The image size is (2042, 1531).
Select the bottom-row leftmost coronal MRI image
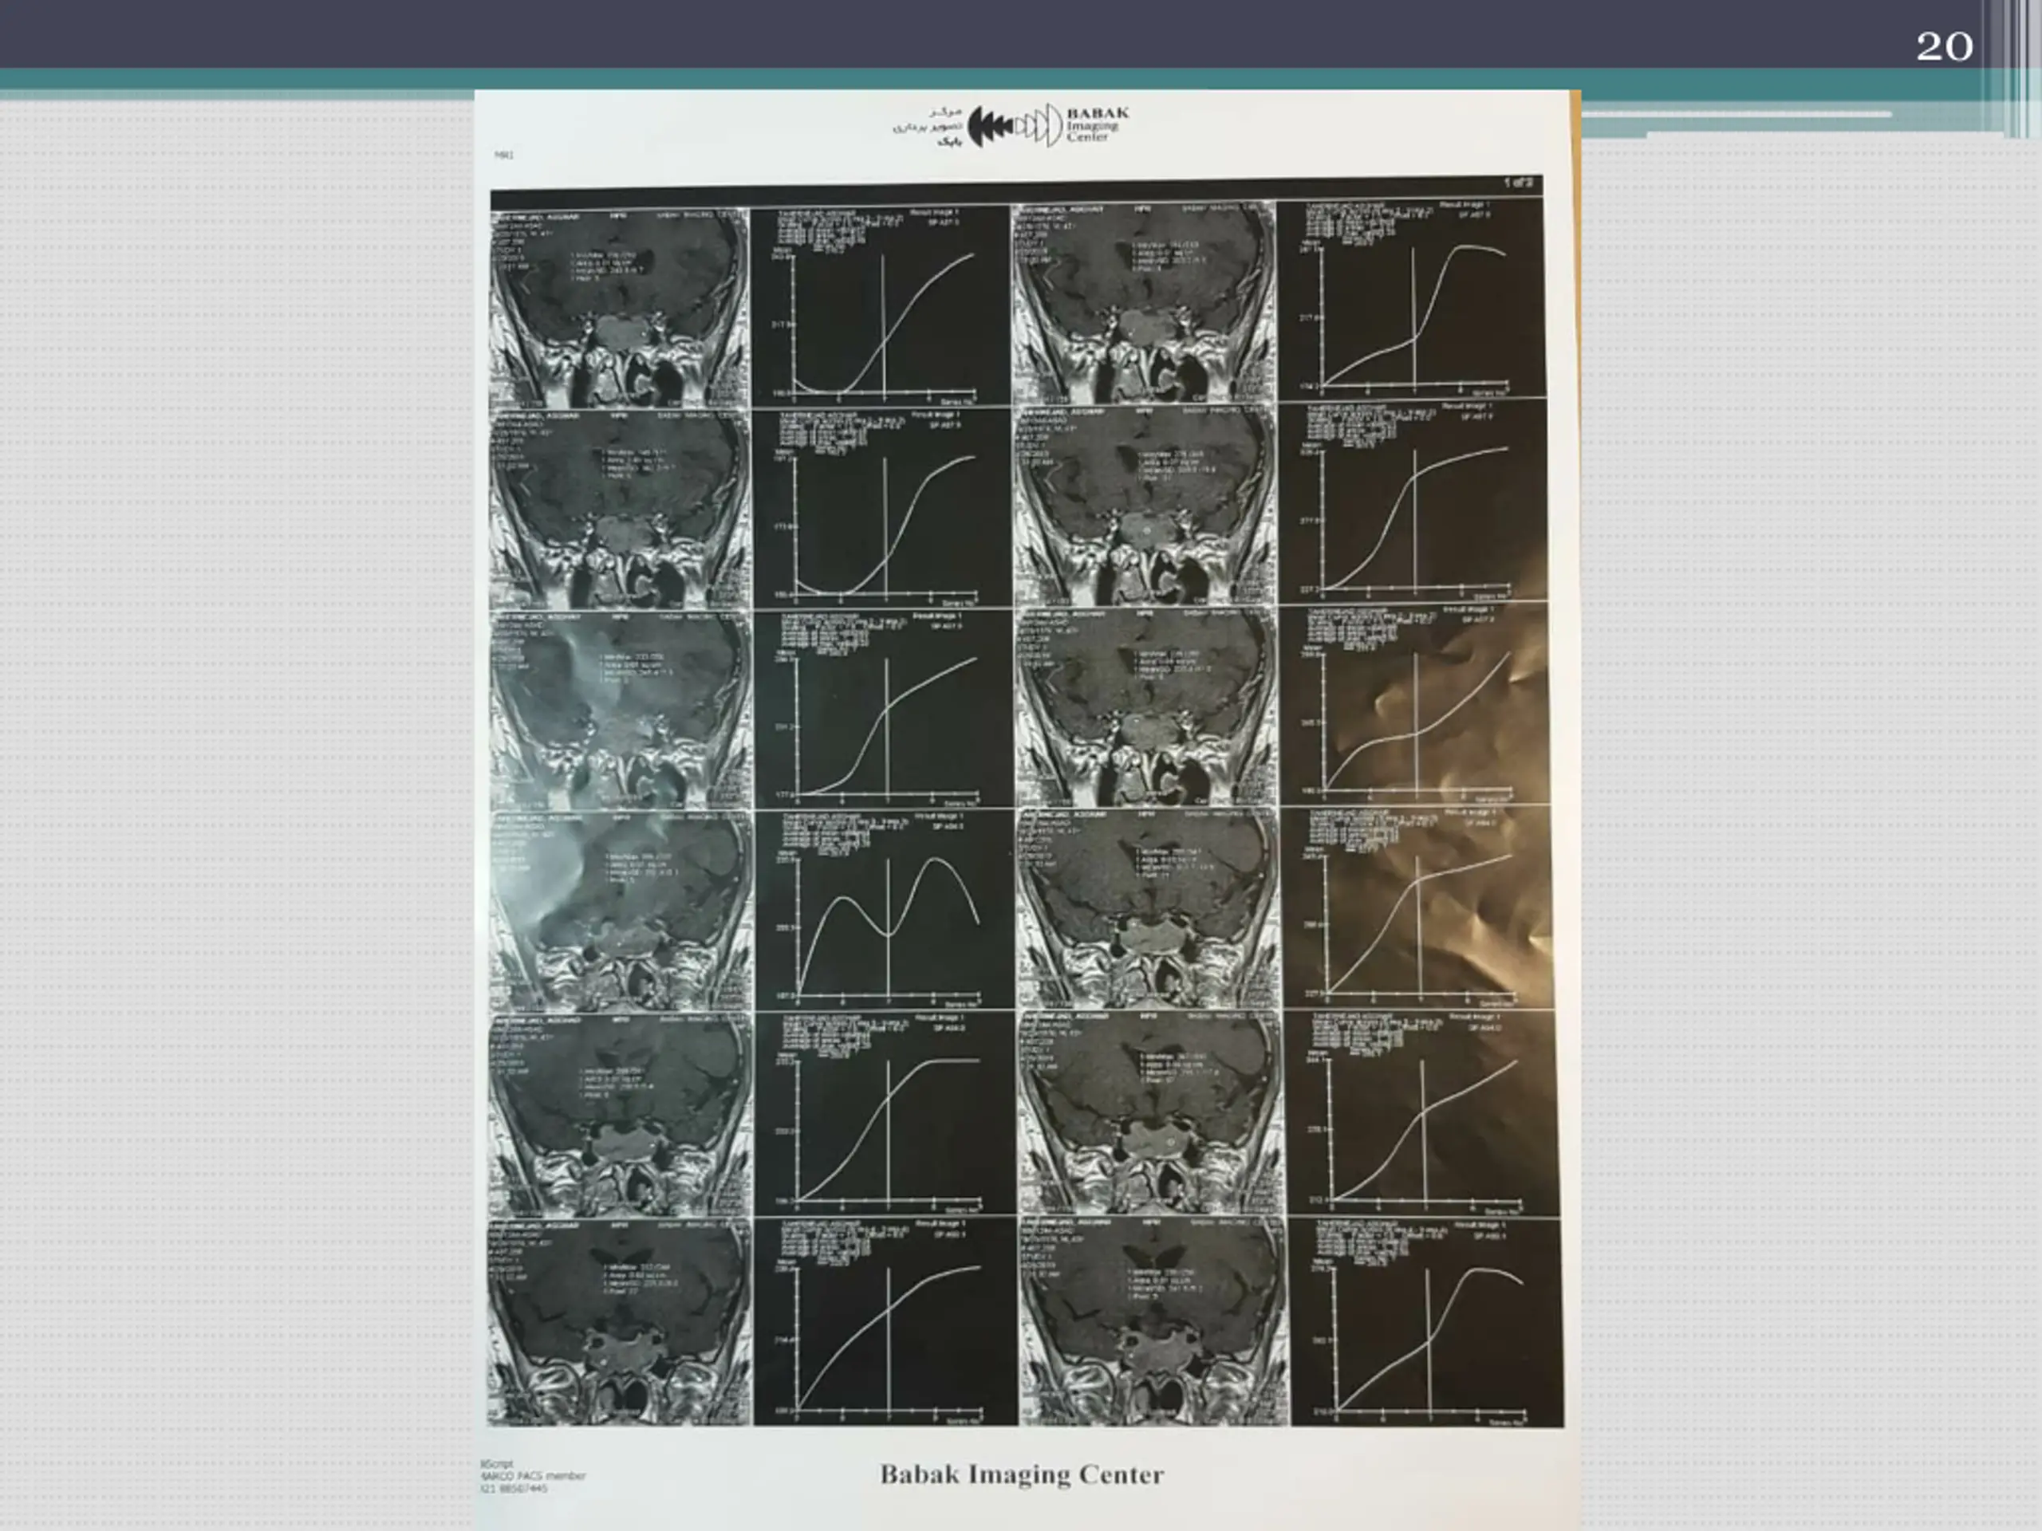(x=620, y=1322)
